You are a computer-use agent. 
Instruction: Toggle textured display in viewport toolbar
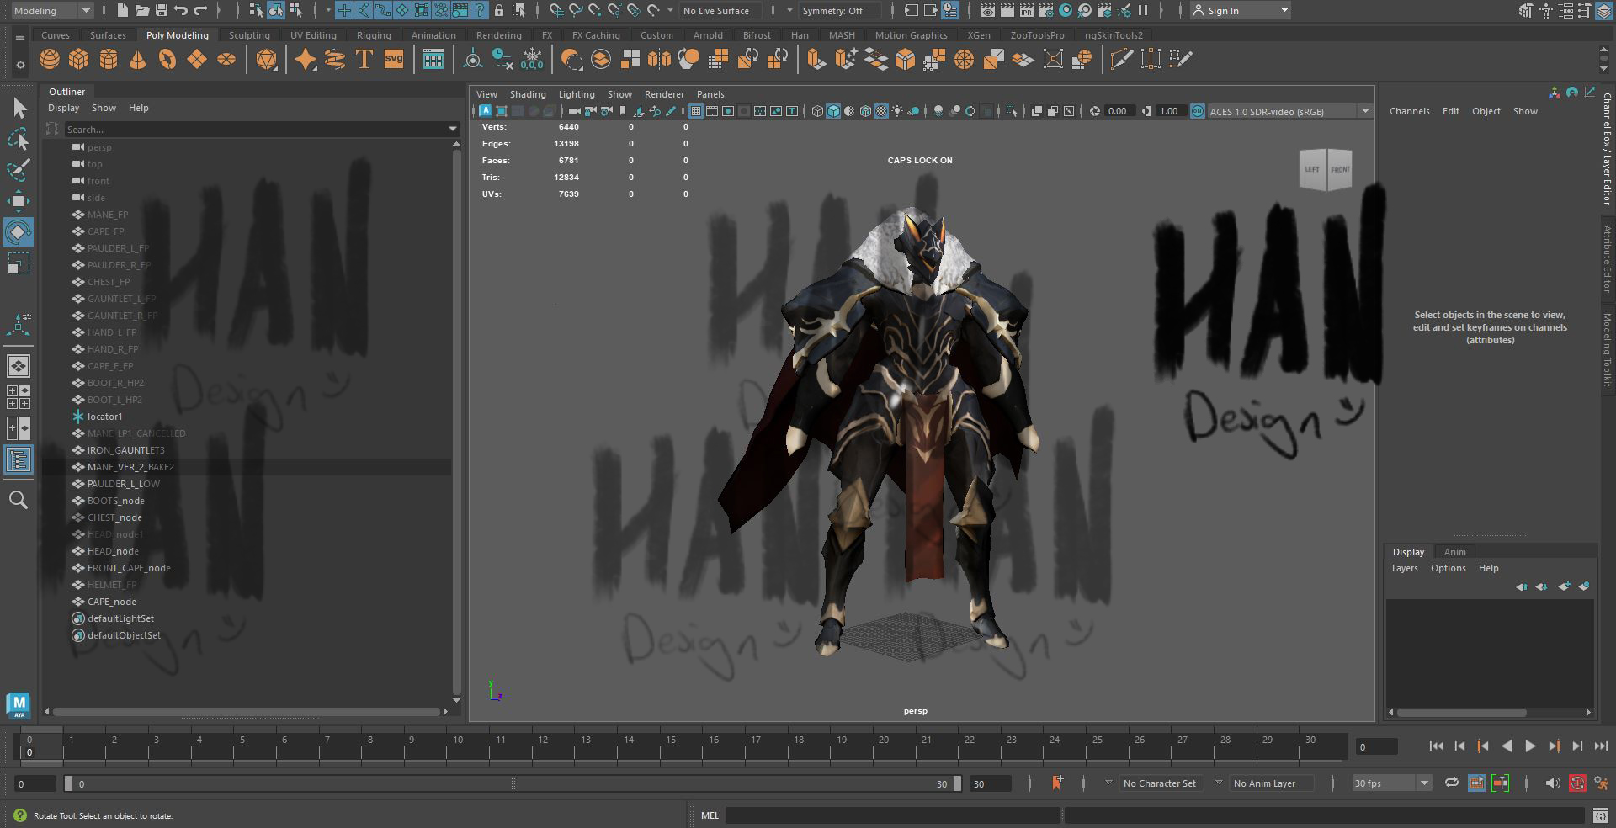tap(881, 111)
